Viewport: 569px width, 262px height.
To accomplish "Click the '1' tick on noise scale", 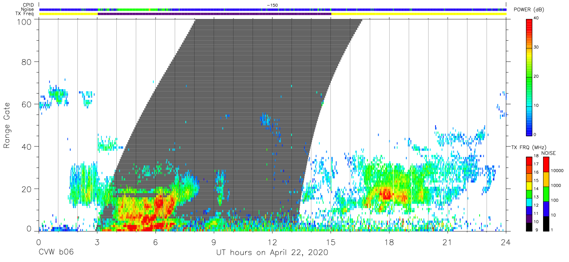I will pos(552,230).
